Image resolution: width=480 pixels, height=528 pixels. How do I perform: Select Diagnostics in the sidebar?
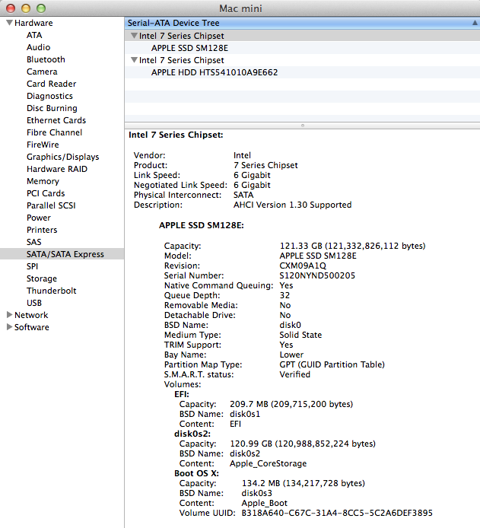tap(49, 96)
